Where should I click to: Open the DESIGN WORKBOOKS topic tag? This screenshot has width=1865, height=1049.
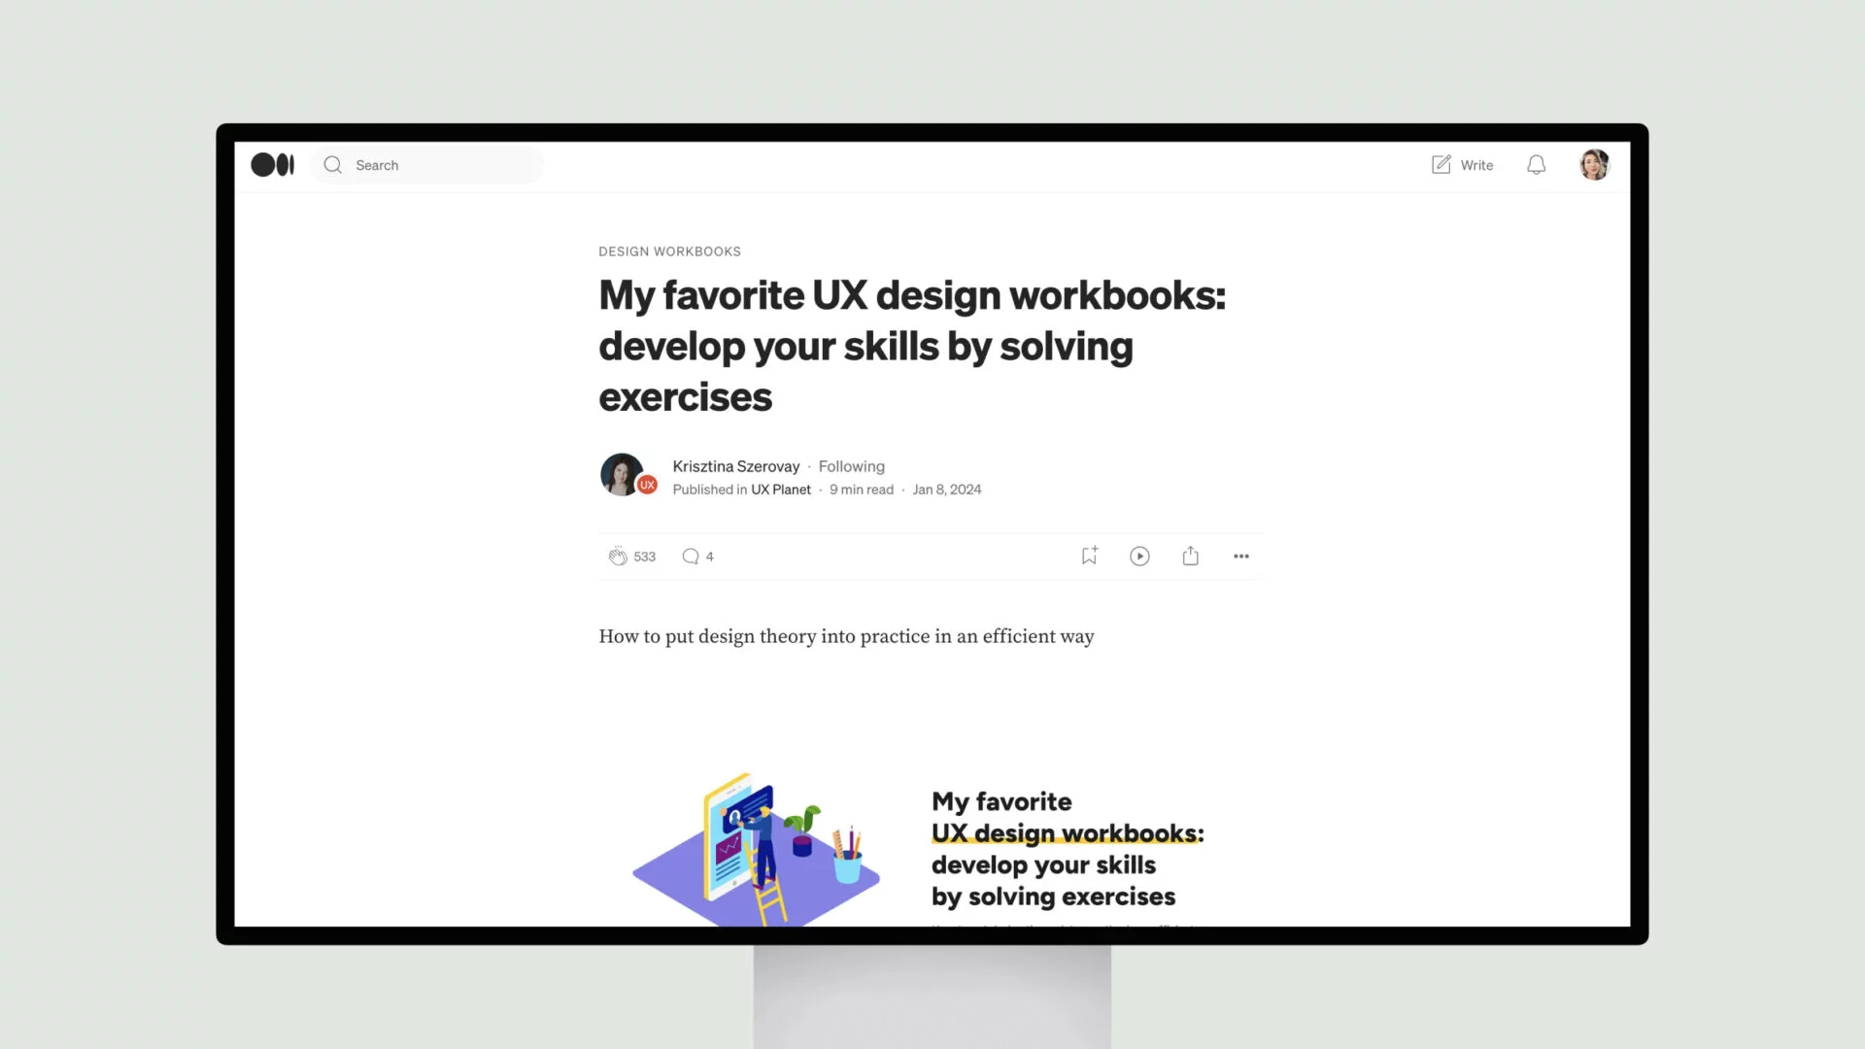(x=670, y=251)
